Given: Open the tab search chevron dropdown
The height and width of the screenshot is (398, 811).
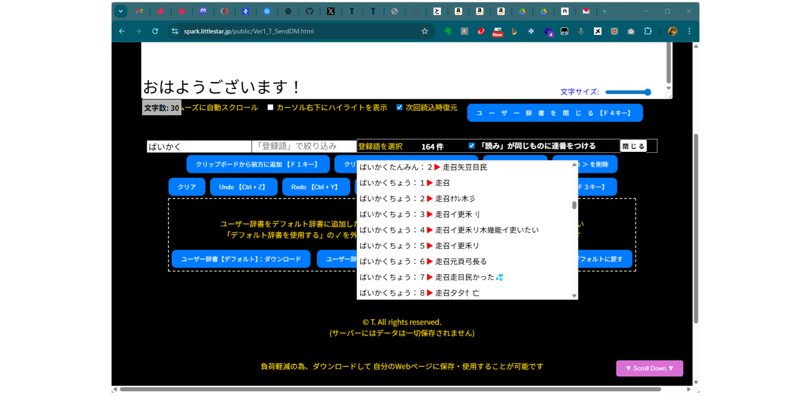Looking at the screenshot, I should click(x=121, y=11).
